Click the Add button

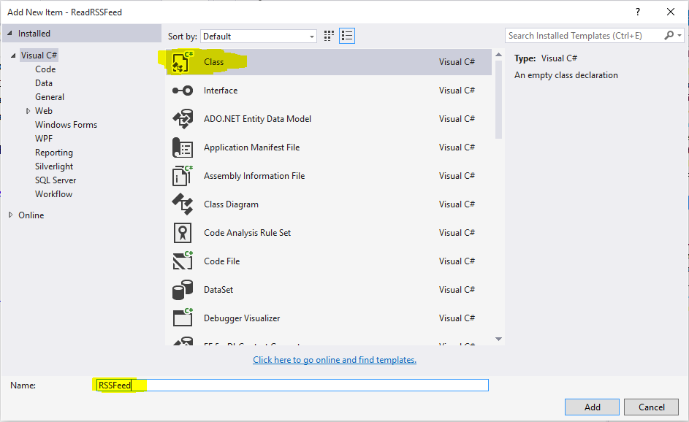[x=592, y=407]
